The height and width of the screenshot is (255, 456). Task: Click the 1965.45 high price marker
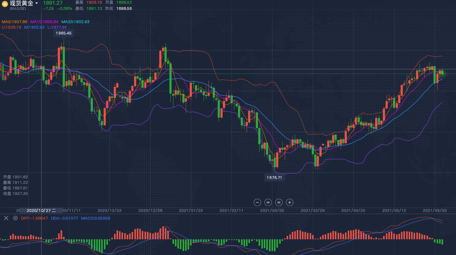64,33
